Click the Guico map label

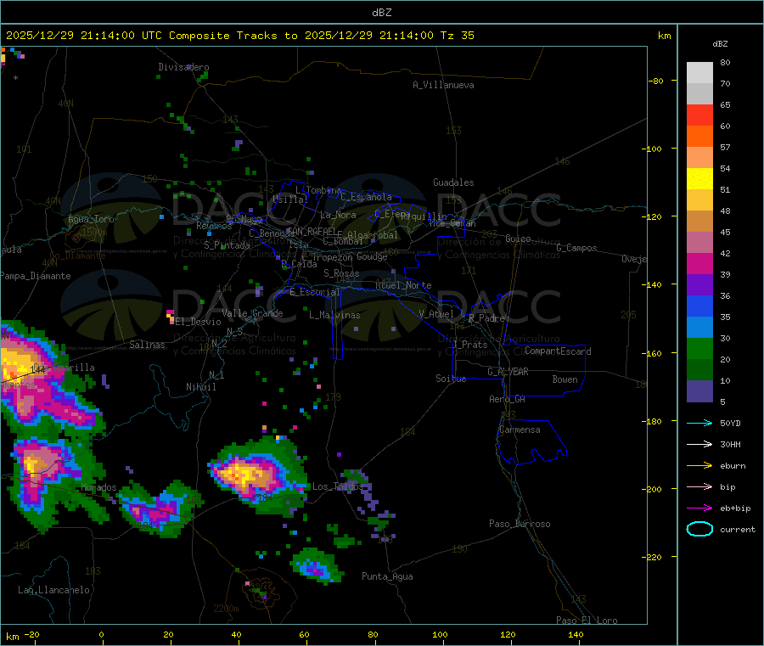pos(518,239)
